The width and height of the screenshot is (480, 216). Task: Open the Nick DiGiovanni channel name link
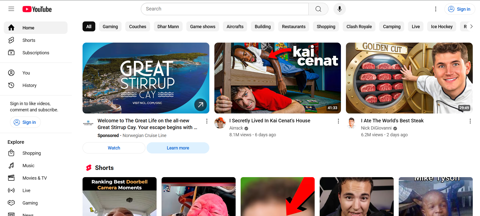(376, 128)
